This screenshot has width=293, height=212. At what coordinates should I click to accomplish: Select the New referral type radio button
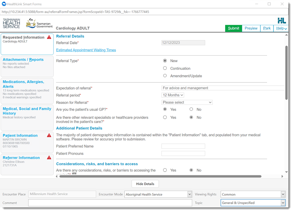click(x=165, y=61)
